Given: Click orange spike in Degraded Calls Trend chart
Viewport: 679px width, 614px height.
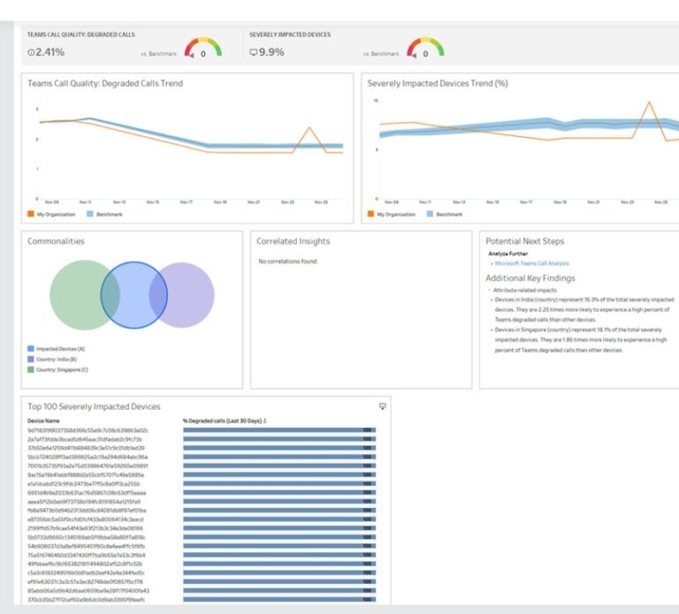Looking at the screenshot, I should (309, 127).
